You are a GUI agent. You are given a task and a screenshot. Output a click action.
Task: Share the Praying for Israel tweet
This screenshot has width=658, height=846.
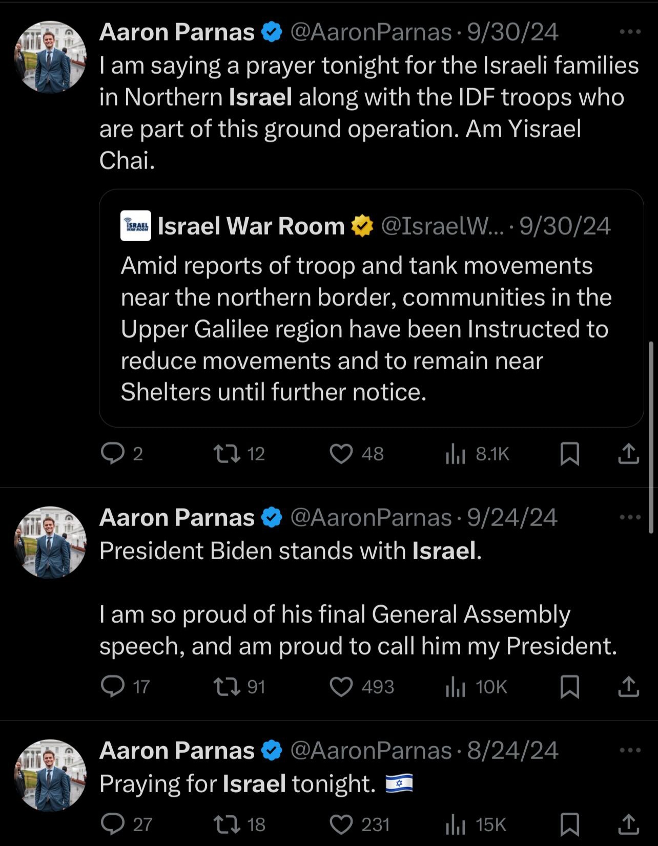tap(628, 824)
